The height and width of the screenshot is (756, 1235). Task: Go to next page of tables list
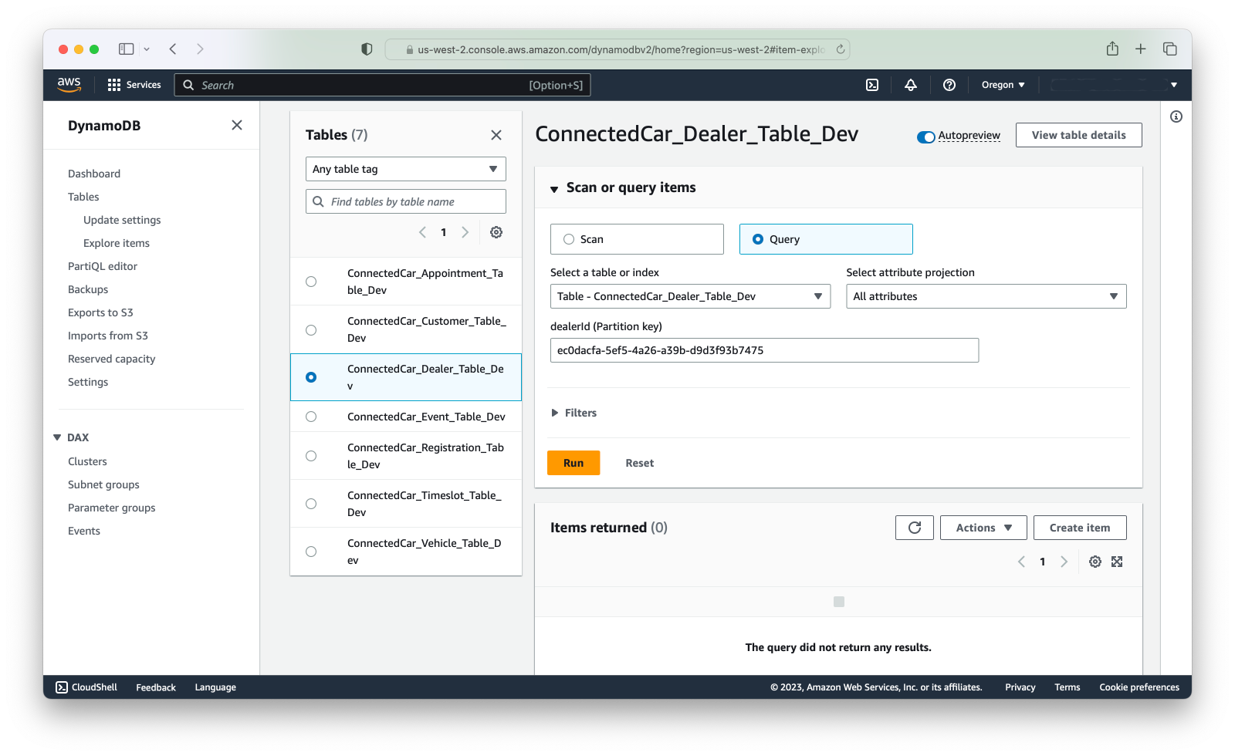(x=465, y=232)
